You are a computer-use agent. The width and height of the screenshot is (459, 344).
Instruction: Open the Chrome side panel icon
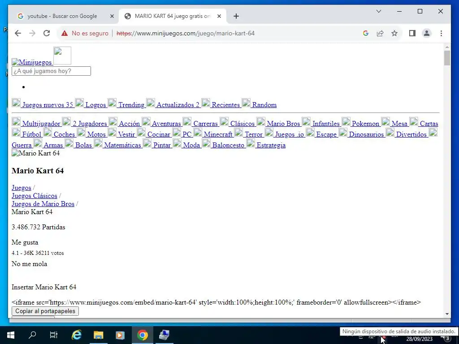point(412,33)
